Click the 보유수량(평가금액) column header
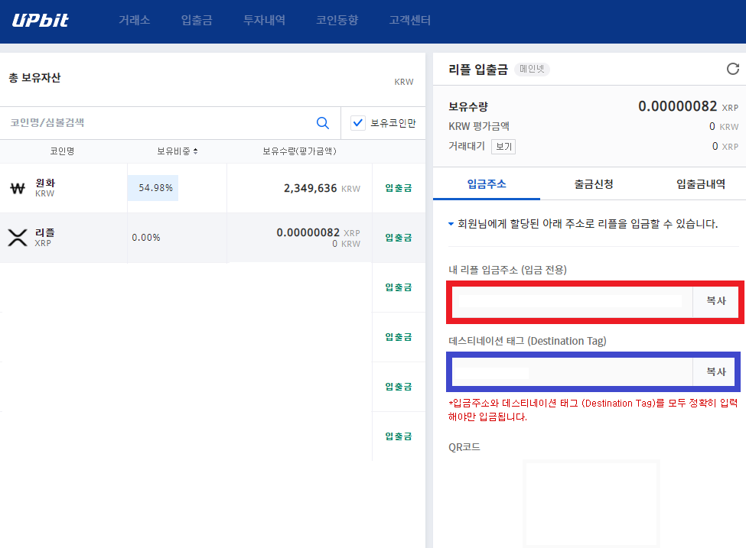 [x=299, y=151]
